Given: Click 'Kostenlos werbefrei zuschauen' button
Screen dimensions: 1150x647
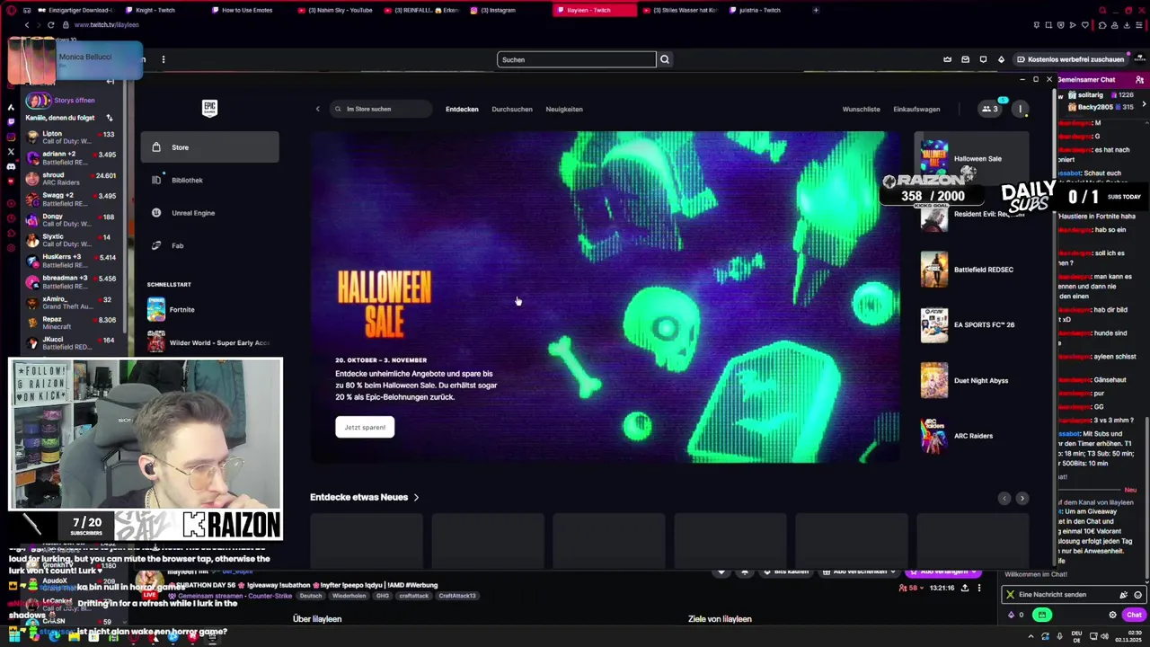Looking at the screenshot, I should (1070, 59).
